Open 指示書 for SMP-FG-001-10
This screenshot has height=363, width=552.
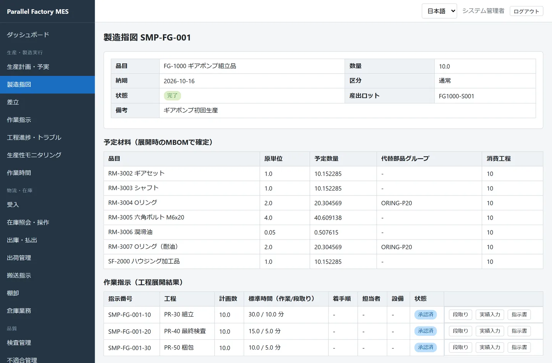click(519, 315)
